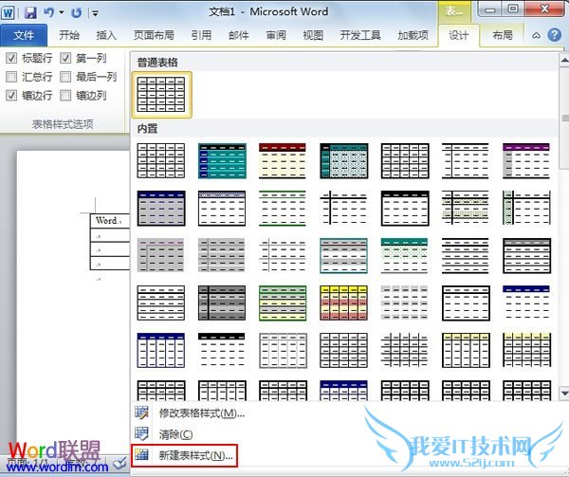569x477 pixels.
Task: Select the teal shaded table style in first built-in row
Action: pos(222,160)
